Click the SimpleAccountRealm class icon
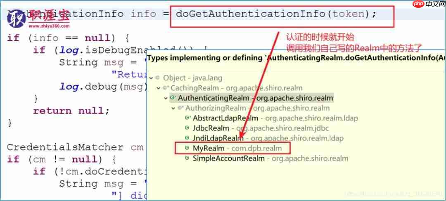 pyautogui.click(x=187, y=158)
